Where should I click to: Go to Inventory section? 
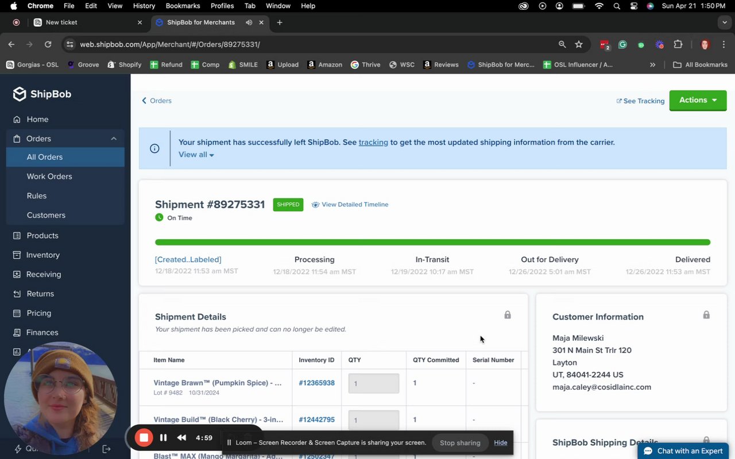coord(42,255)
